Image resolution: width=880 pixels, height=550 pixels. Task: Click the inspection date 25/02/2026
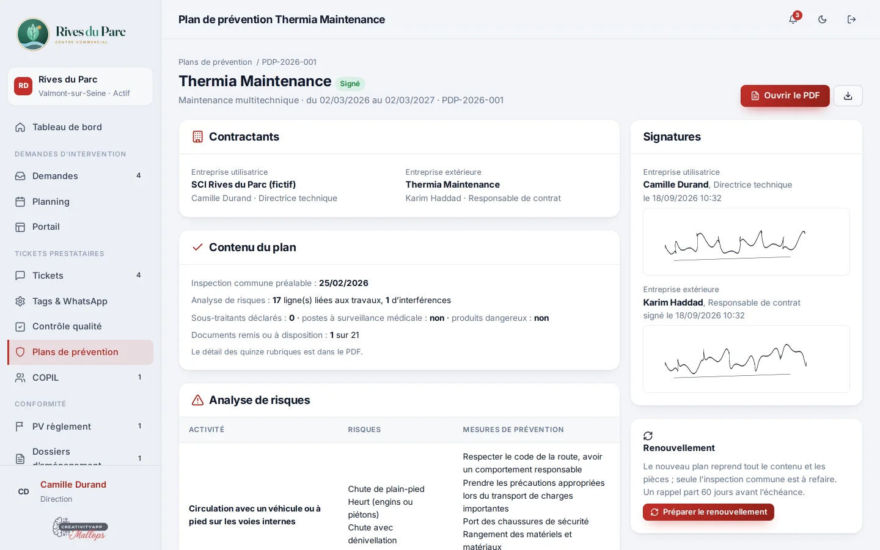tap(343, 283)
